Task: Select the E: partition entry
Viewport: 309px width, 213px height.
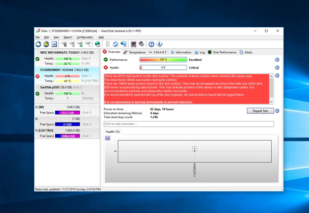Action: pos(67,121)
